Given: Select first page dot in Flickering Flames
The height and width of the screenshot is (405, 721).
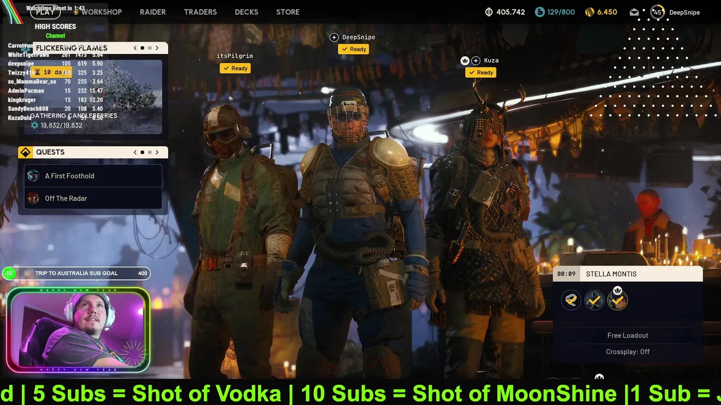Looking at the screenshot, I should pyautogui.click(x=143, y=48).
